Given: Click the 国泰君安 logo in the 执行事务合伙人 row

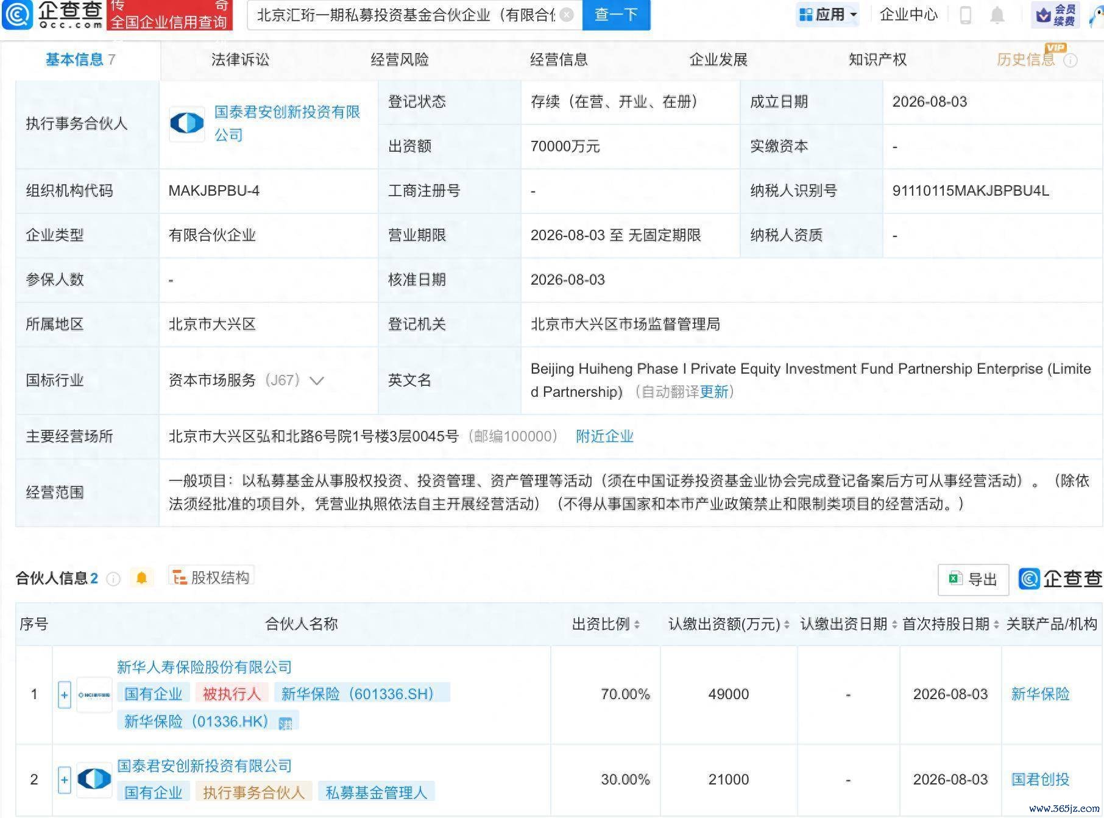Looking at the screenshot, I should pyautogui.click(x=186, y=123).
